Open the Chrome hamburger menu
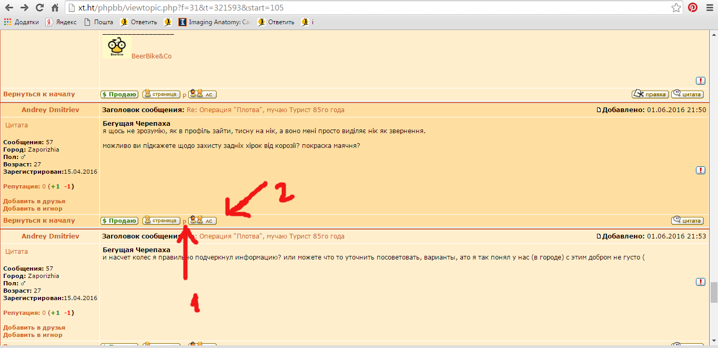Screen dimensions: 718x348 [709, 8]
